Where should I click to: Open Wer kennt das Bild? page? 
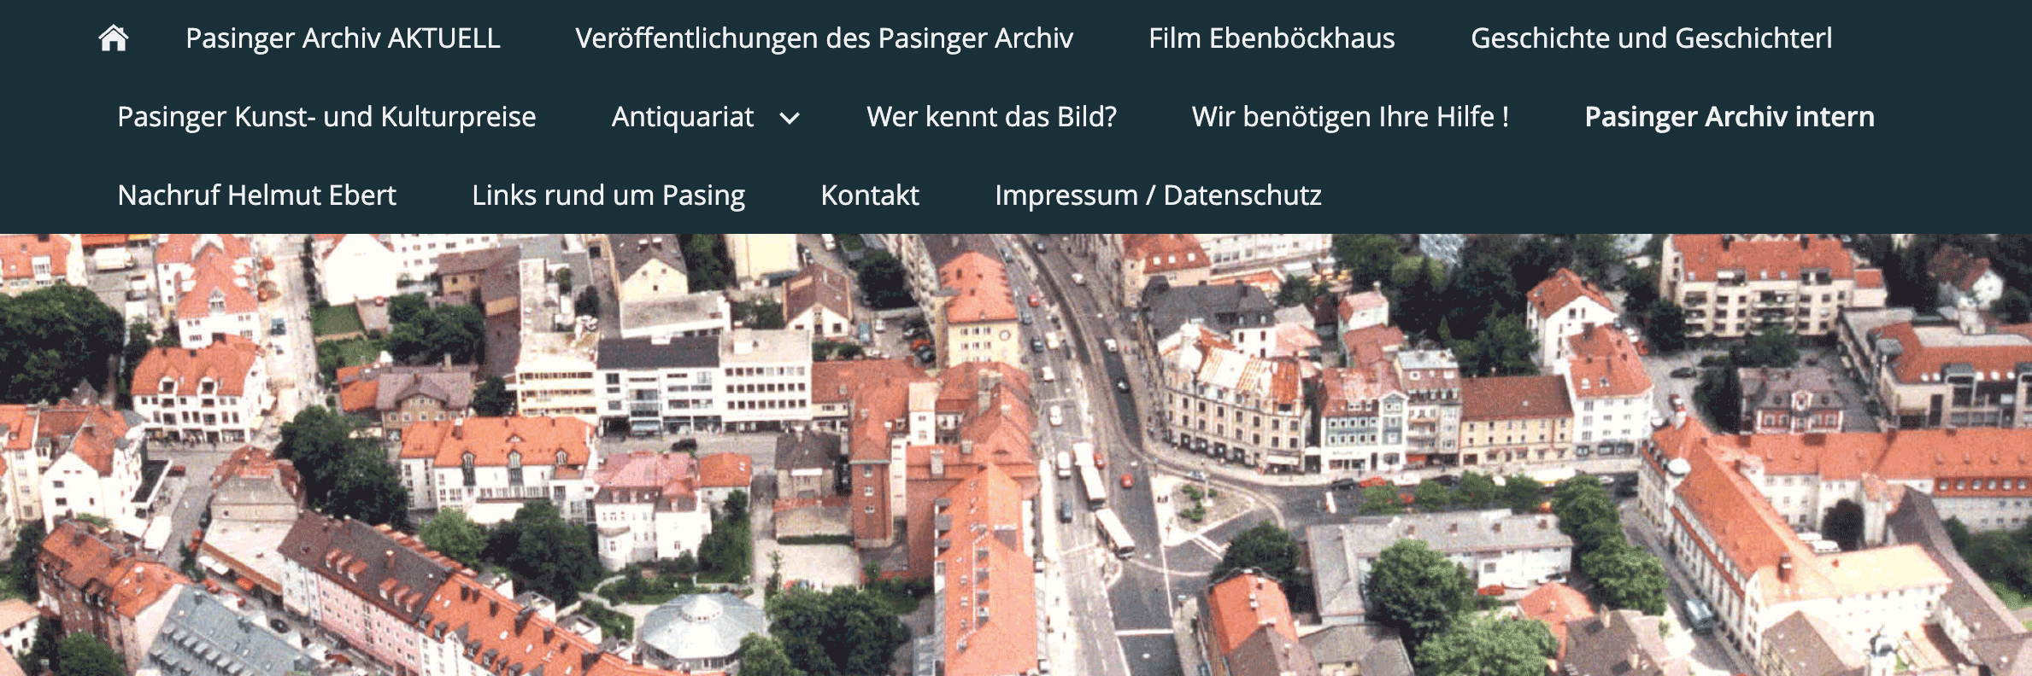991,117
